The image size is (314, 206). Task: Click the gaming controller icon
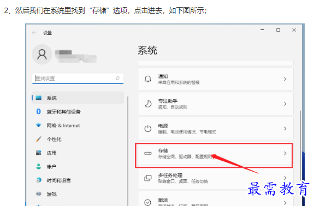(39, 193)
